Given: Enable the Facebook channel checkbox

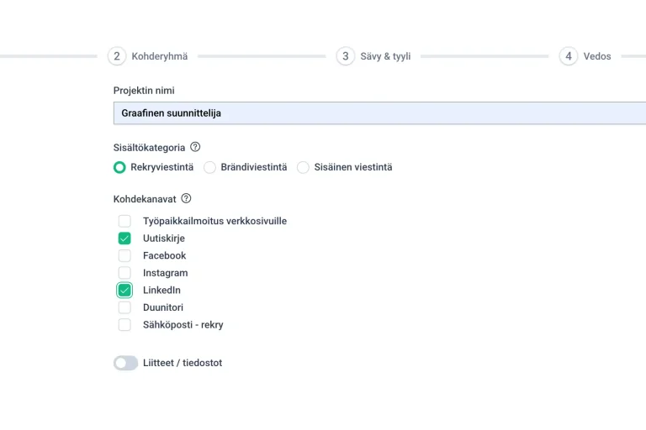Looking at the screenshot, I should [x=124, y=255].
